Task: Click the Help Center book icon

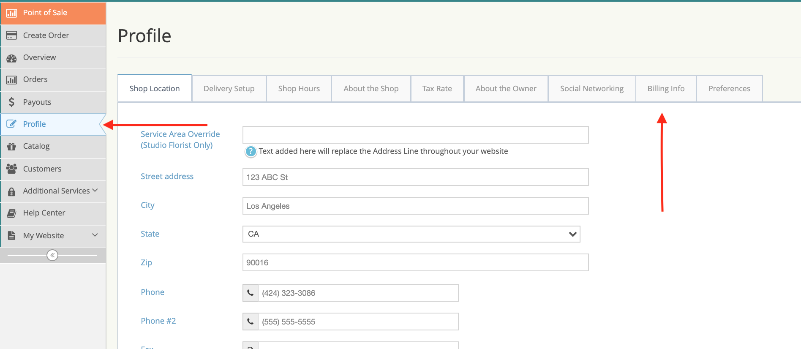Action: pos(11,213)
